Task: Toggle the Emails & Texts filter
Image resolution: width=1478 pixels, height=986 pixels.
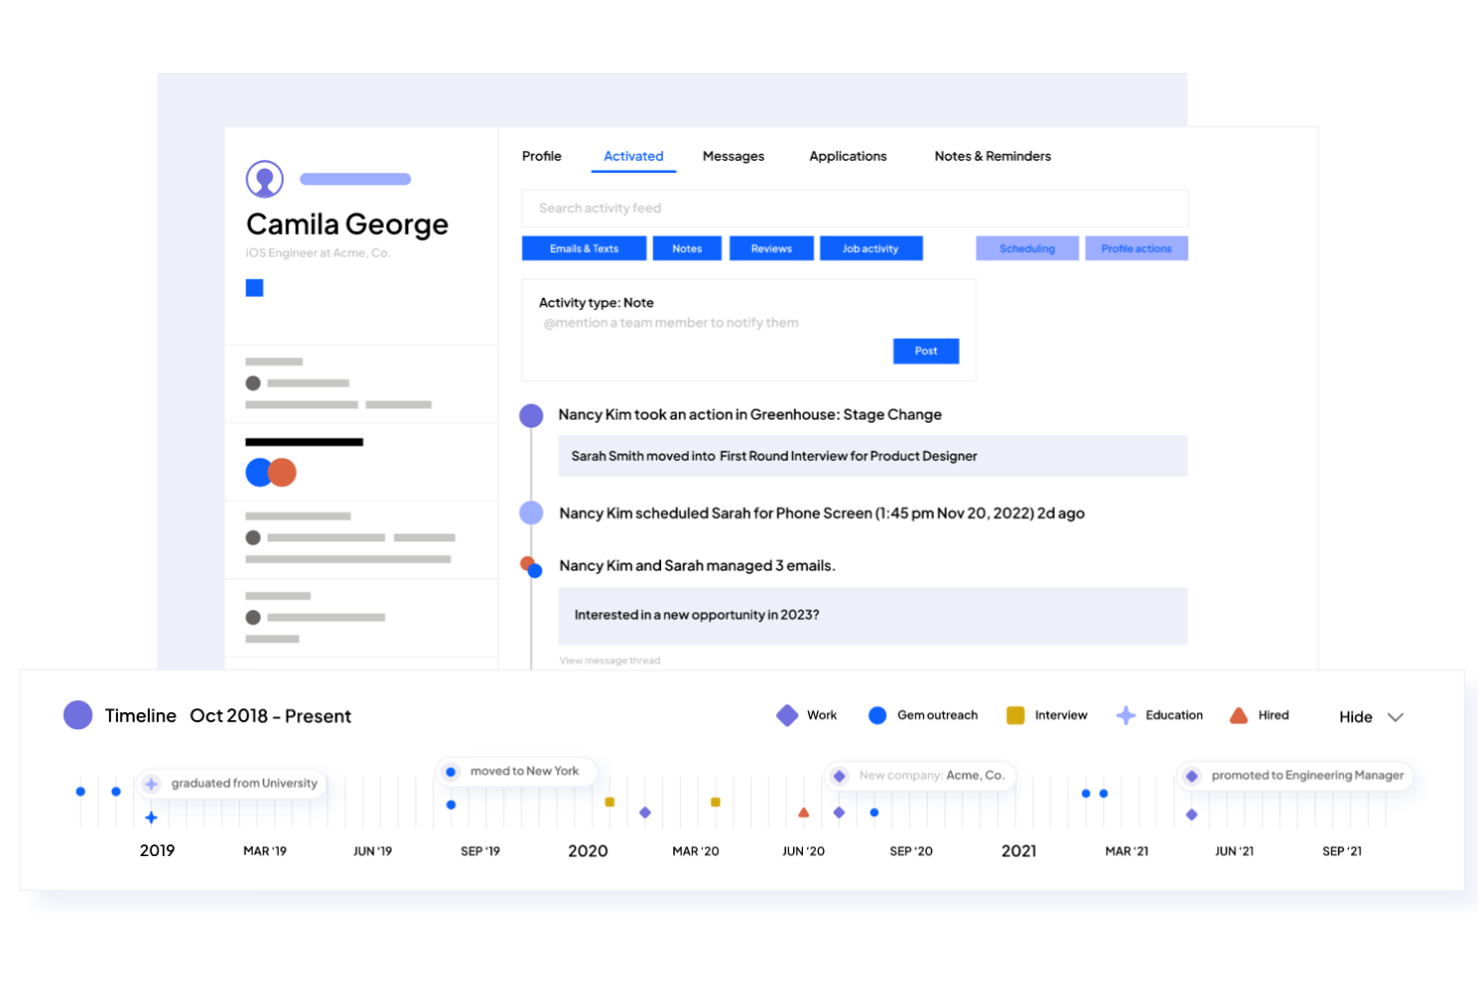Action: tap(584, 249)
